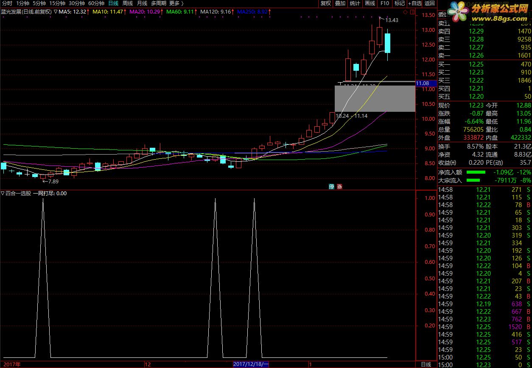Click the MA5: 12.32 indicator label

coord(73,11)
